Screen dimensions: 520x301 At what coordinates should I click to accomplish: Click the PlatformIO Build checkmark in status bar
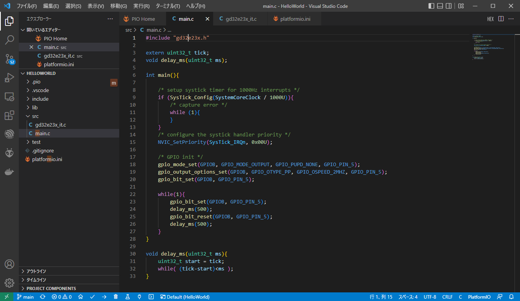point(92,297)
